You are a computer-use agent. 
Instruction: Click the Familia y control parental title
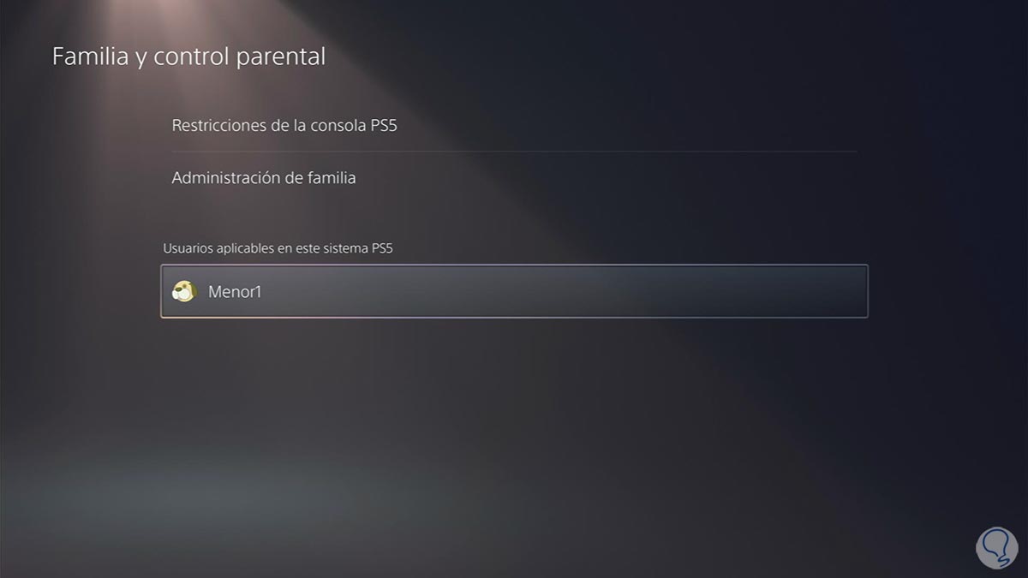click(188, 57)
